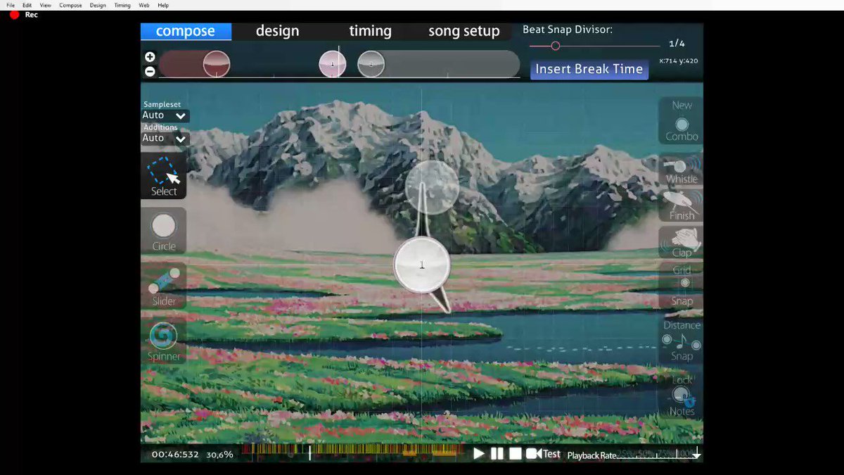Open the View menu

pyautogui.click(x=45, y=5)
